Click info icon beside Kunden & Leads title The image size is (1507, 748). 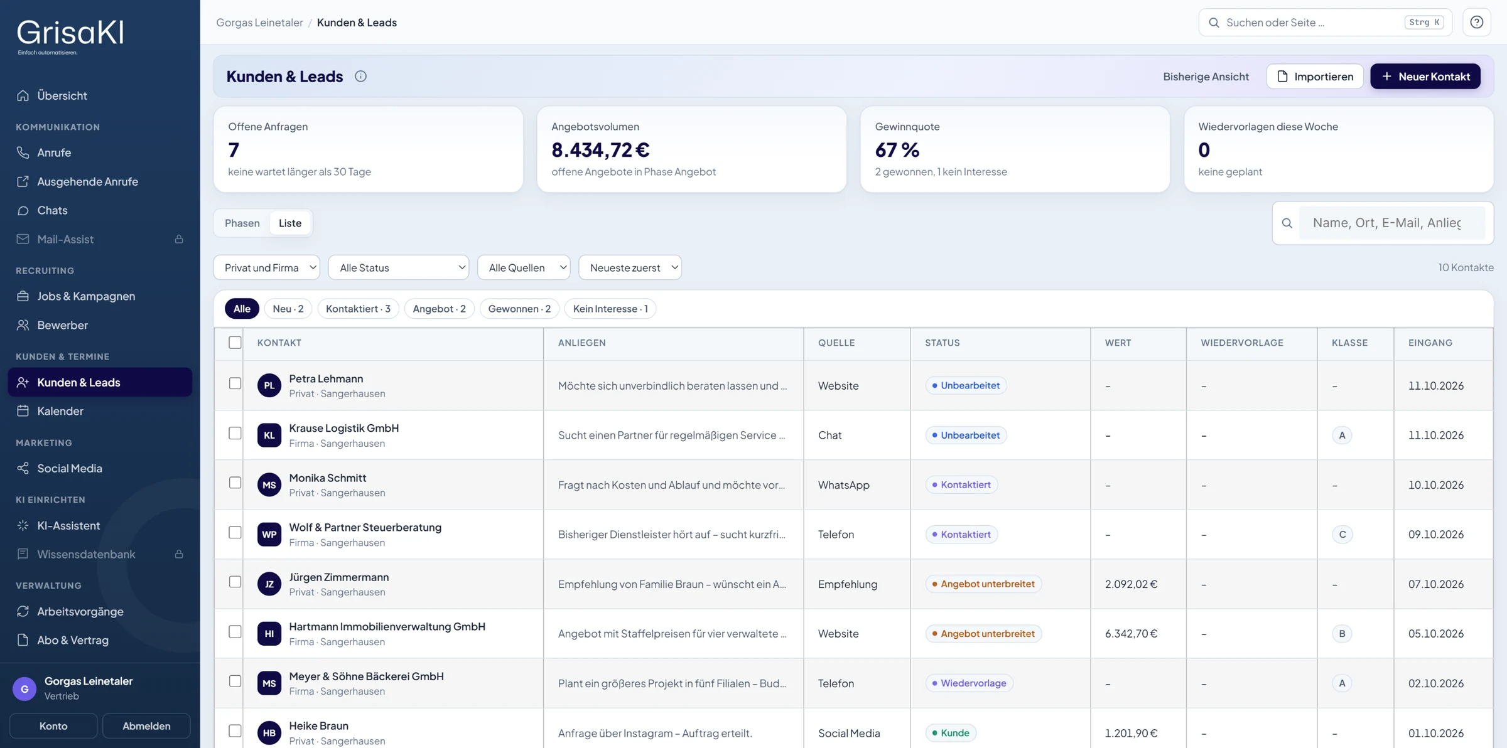click(360, 76)
